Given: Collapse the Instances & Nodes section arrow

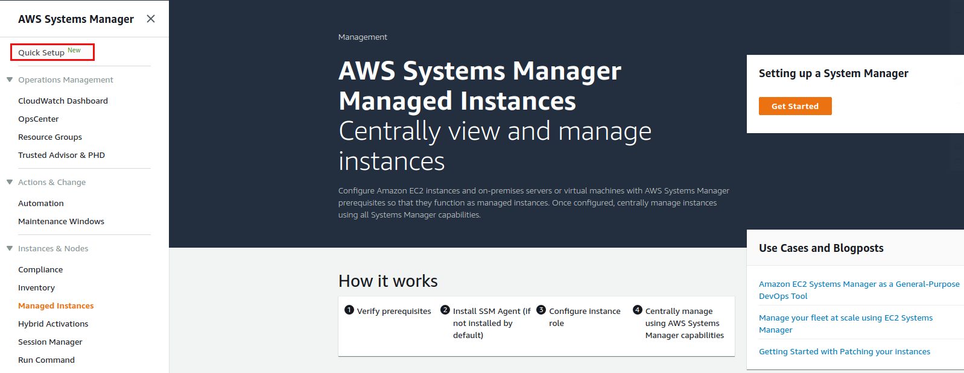Looking at the screenshot, I should coord(10,248).
